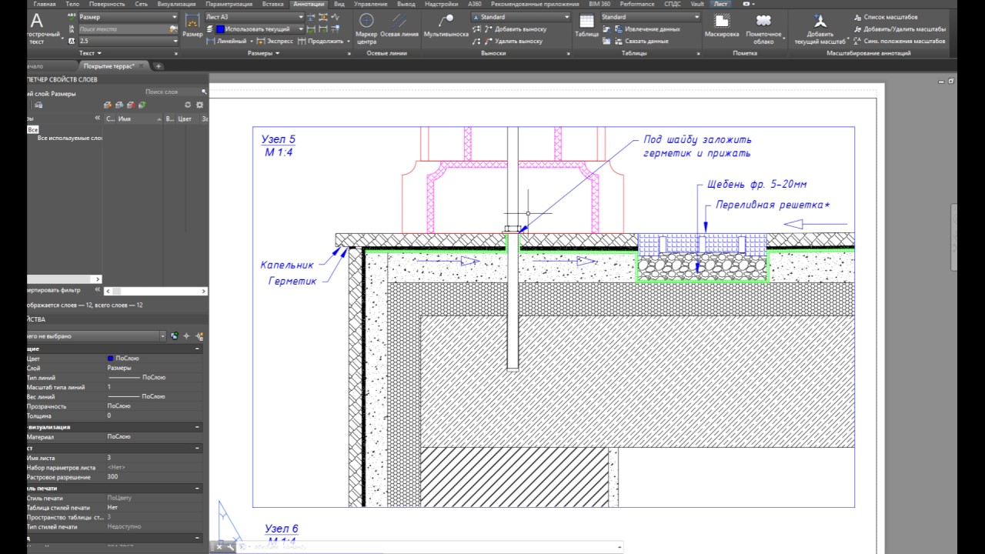Choose Экспресс quick dimension

(x=275, y=41)
